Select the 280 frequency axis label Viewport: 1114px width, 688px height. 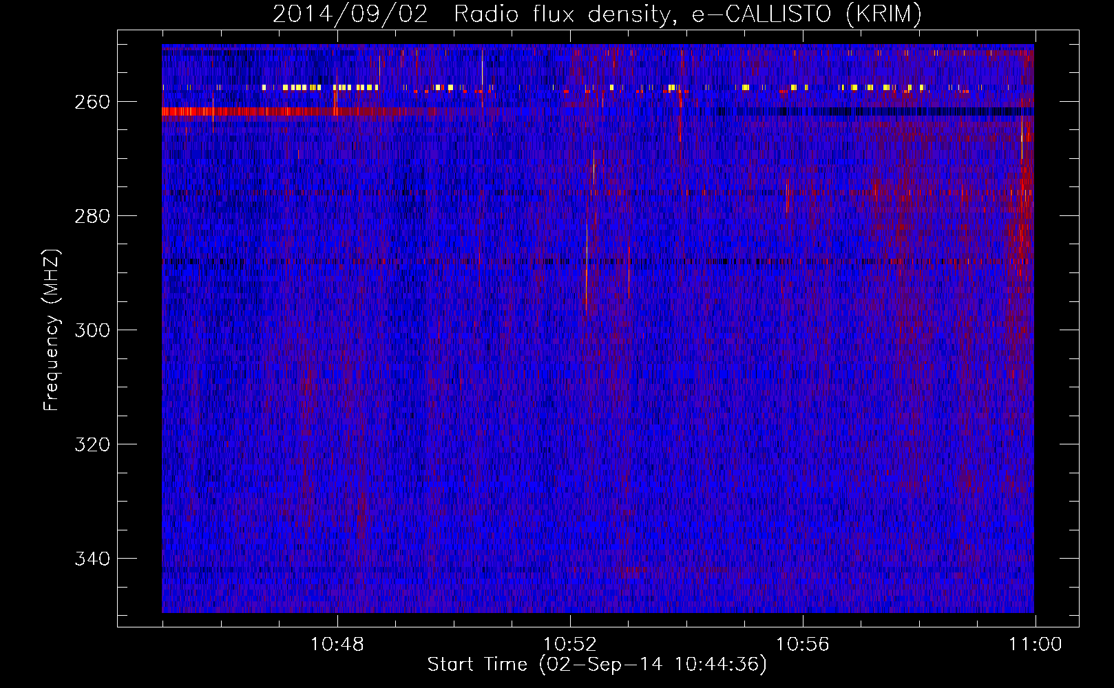click(92, 216)
